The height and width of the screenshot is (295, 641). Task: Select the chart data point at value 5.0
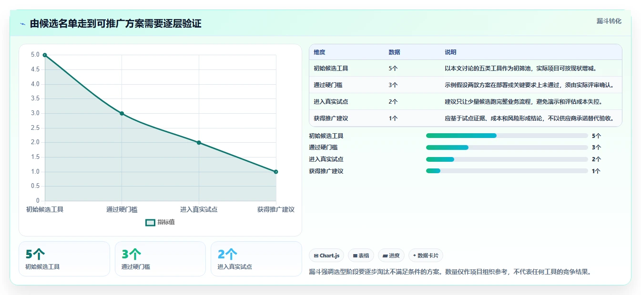[45, 55]
